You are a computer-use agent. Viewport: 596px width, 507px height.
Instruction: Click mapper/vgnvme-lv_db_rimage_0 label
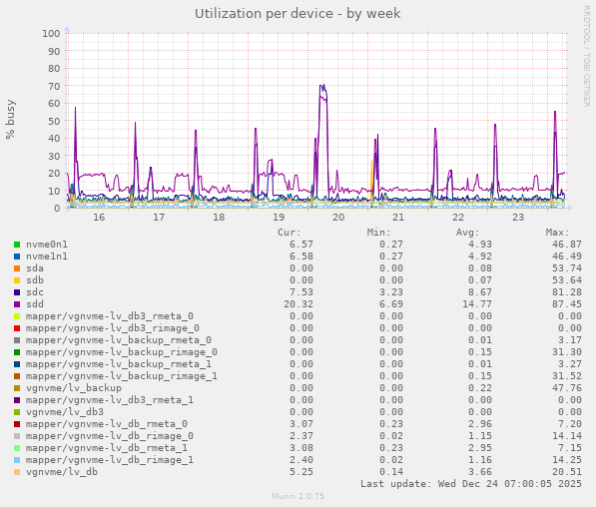coord(110,436)
